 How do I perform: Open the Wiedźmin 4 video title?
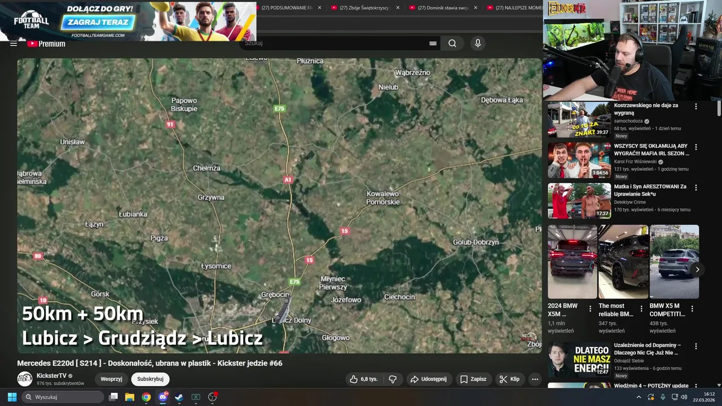pyautogui.click(x=651, y=386)
